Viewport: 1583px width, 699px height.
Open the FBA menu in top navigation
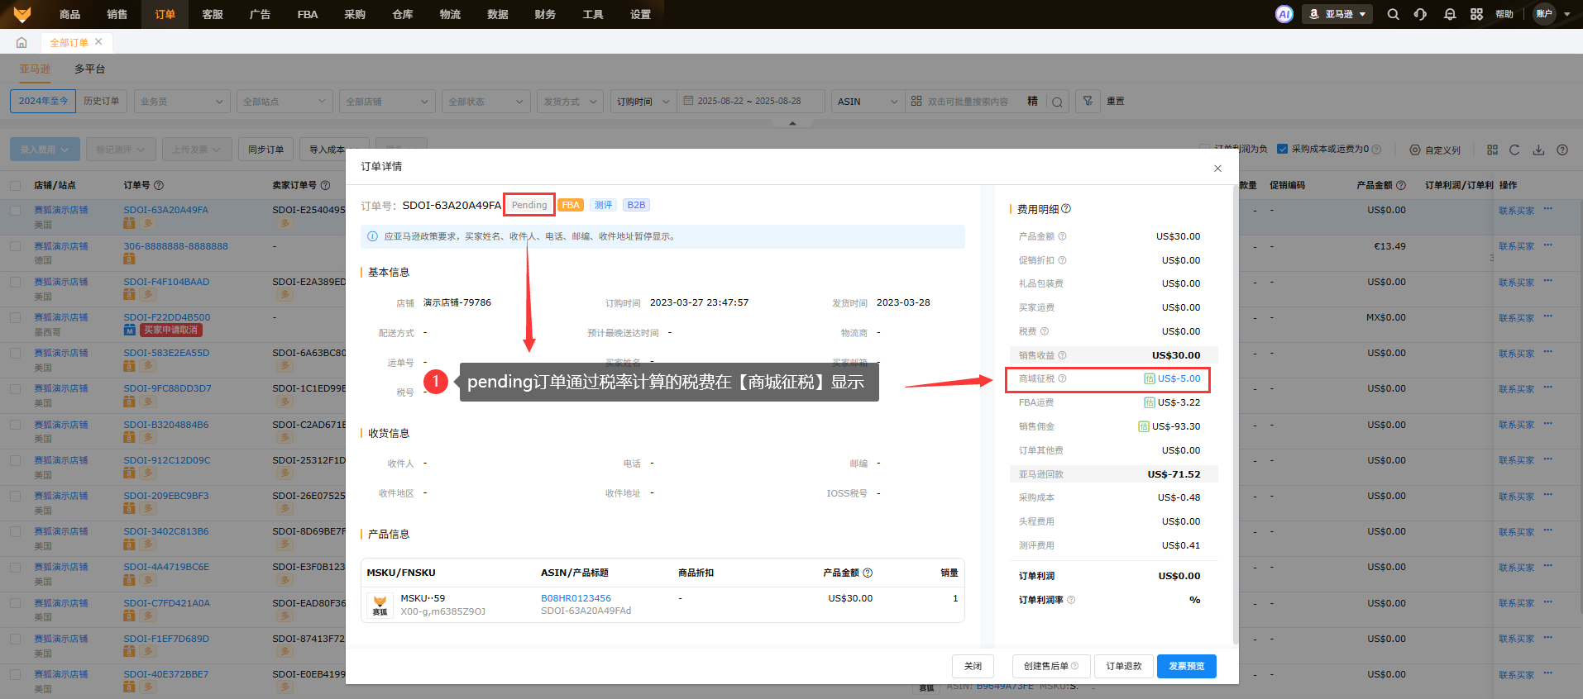point(308,14)
